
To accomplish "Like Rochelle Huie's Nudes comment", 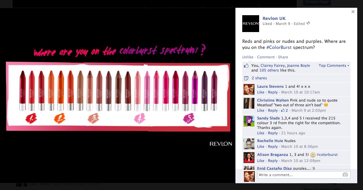I will pos(260,146).
